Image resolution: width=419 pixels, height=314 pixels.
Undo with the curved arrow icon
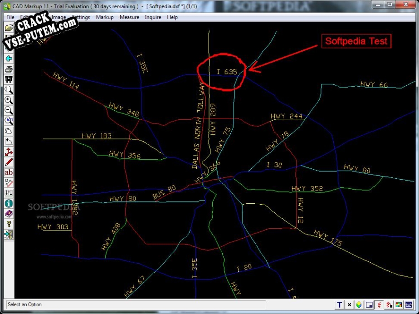pos(9,141)
